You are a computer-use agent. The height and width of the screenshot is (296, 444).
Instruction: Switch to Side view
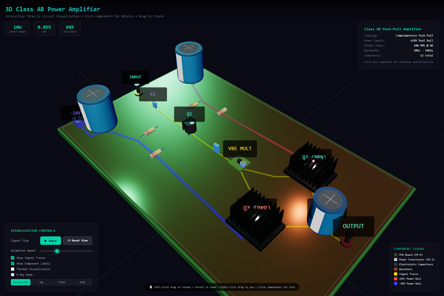pyautogui.click(x=82, y=282)
